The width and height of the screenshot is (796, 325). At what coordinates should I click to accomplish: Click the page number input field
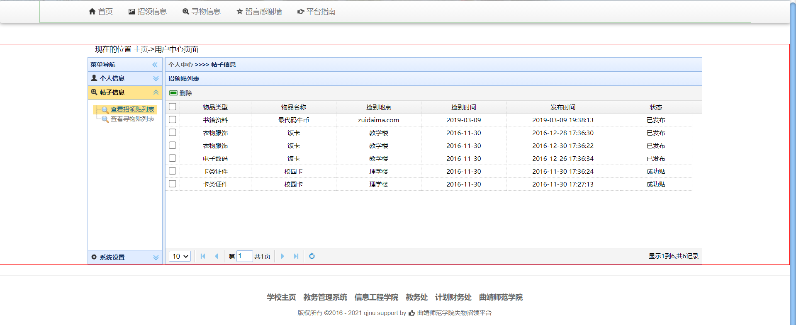click(244, 256)
